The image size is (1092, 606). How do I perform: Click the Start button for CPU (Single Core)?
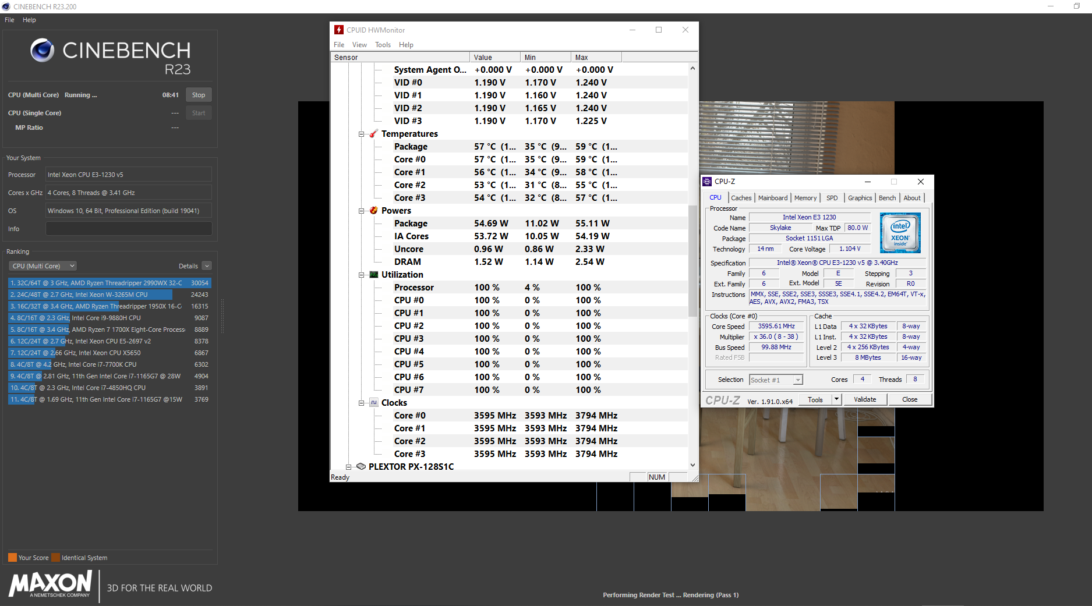tap(199, 113)
